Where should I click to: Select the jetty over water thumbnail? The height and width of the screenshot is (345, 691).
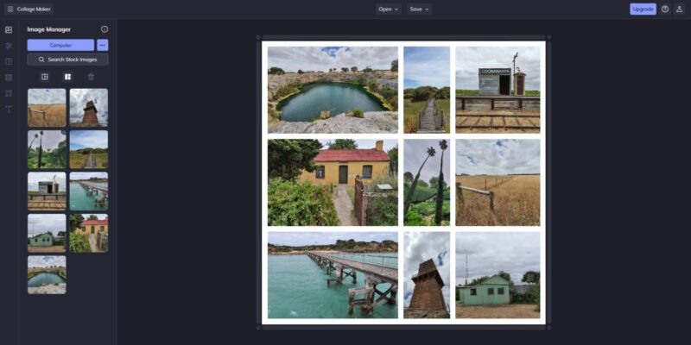point(89,191)
